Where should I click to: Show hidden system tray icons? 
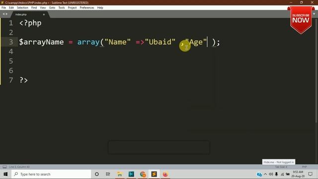265,174
